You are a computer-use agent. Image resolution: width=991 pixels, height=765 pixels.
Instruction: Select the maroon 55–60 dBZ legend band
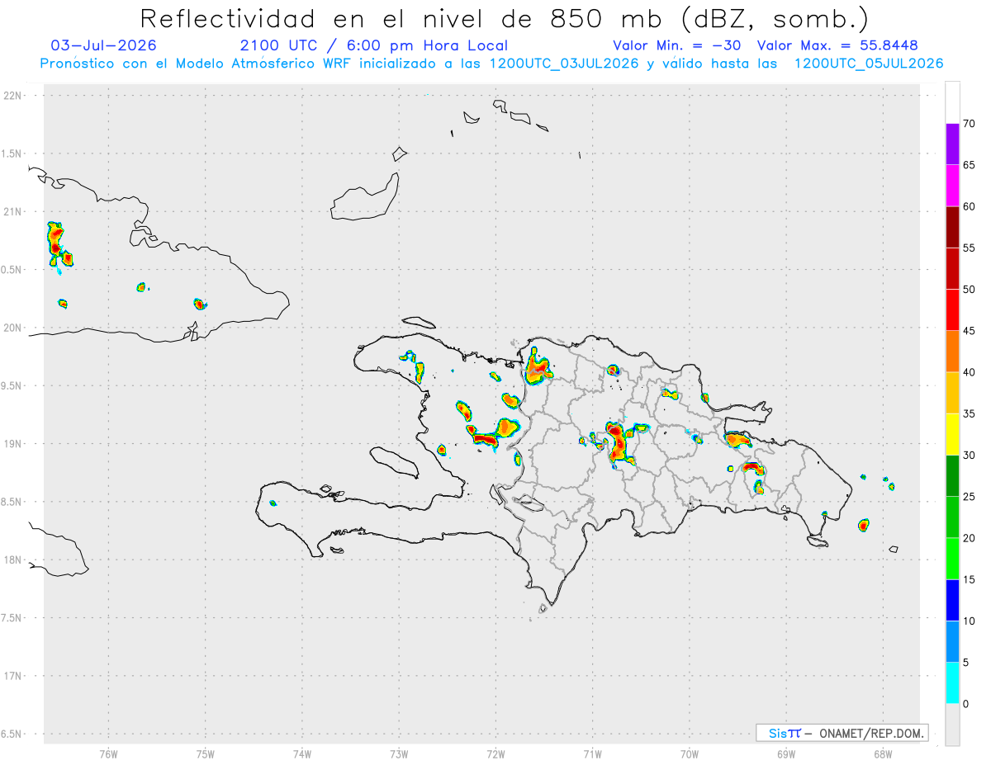click(x=952, y=227)
